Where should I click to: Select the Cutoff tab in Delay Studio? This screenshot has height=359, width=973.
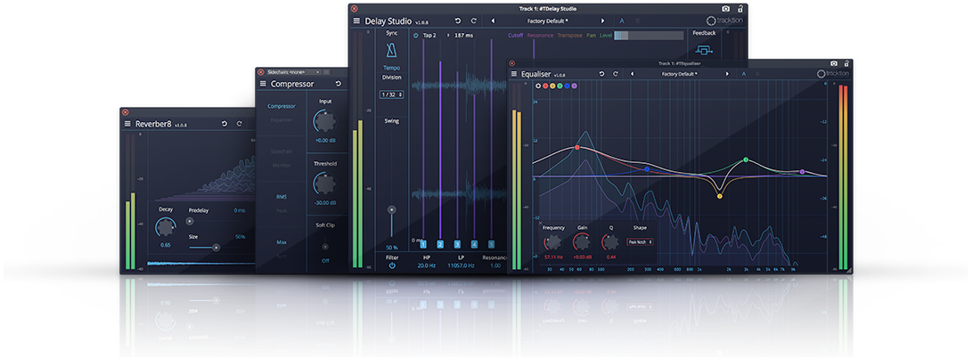pyautogui.click(x=516, y=36)
